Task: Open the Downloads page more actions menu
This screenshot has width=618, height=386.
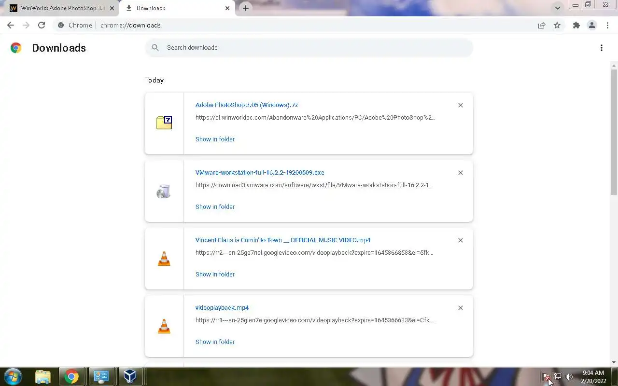Action: [601, 48]
